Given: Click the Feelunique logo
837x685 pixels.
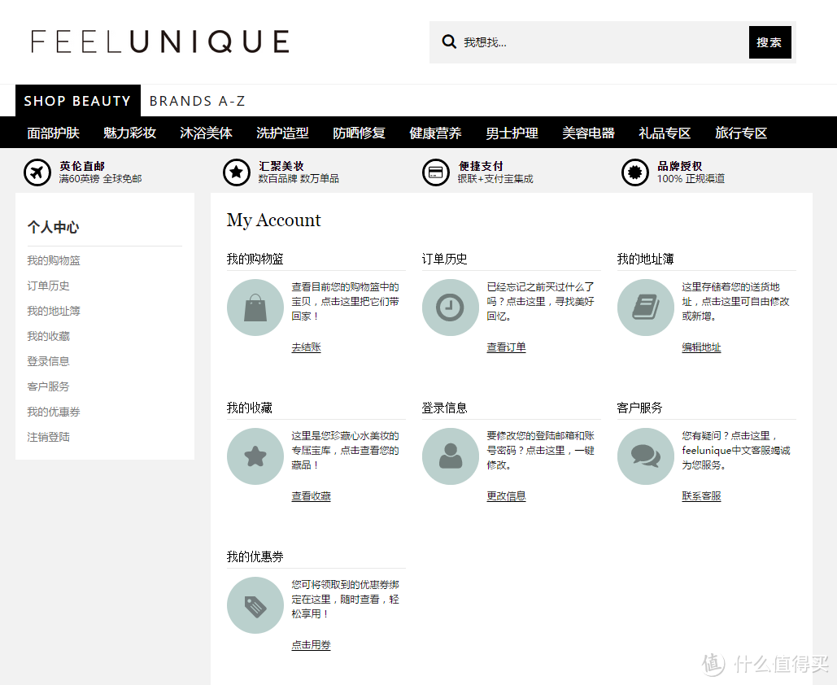Looking at the screenshot, I should 160,41.
